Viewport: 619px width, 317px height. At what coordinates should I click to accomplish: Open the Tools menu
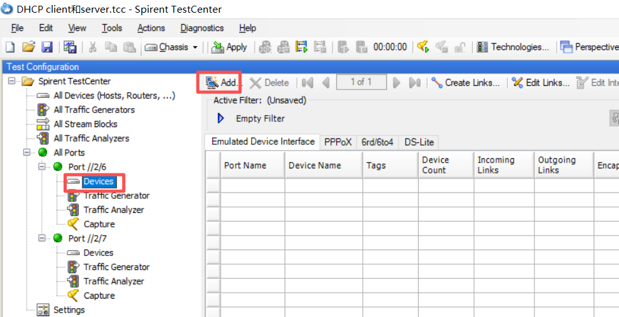pyautogui.click(x=112, y=28)
